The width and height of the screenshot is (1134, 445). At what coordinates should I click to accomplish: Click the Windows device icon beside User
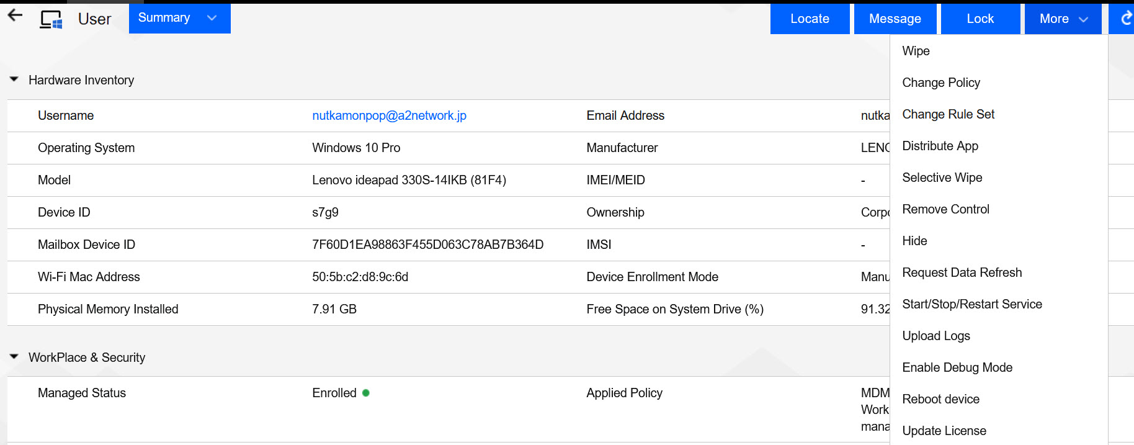click(51, 19)
